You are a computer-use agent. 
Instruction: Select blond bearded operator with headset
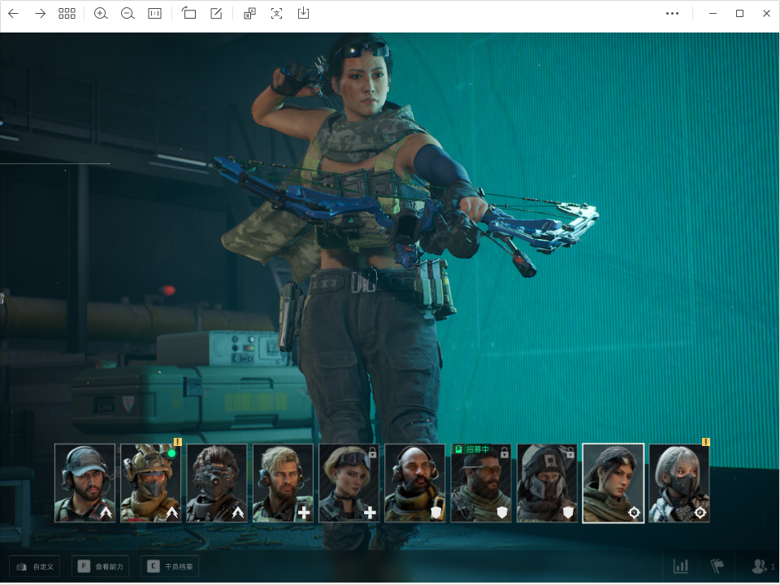(283, 483)
